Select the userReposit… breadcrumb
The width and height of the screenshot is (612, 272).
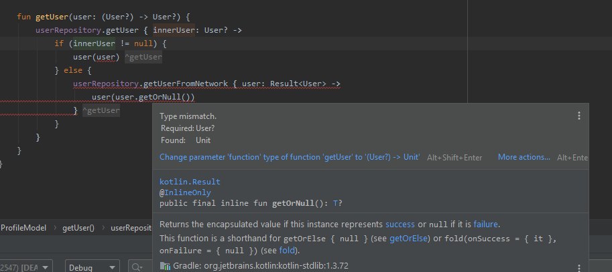(x=131, y=228)
